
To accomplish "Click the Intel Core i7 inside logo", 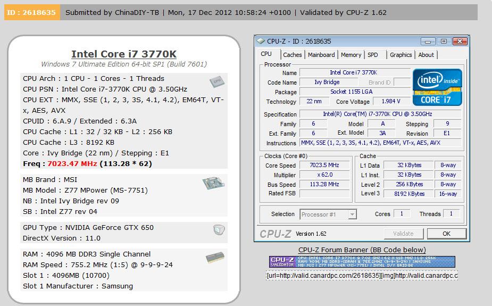I will click(x=437, y=87).
